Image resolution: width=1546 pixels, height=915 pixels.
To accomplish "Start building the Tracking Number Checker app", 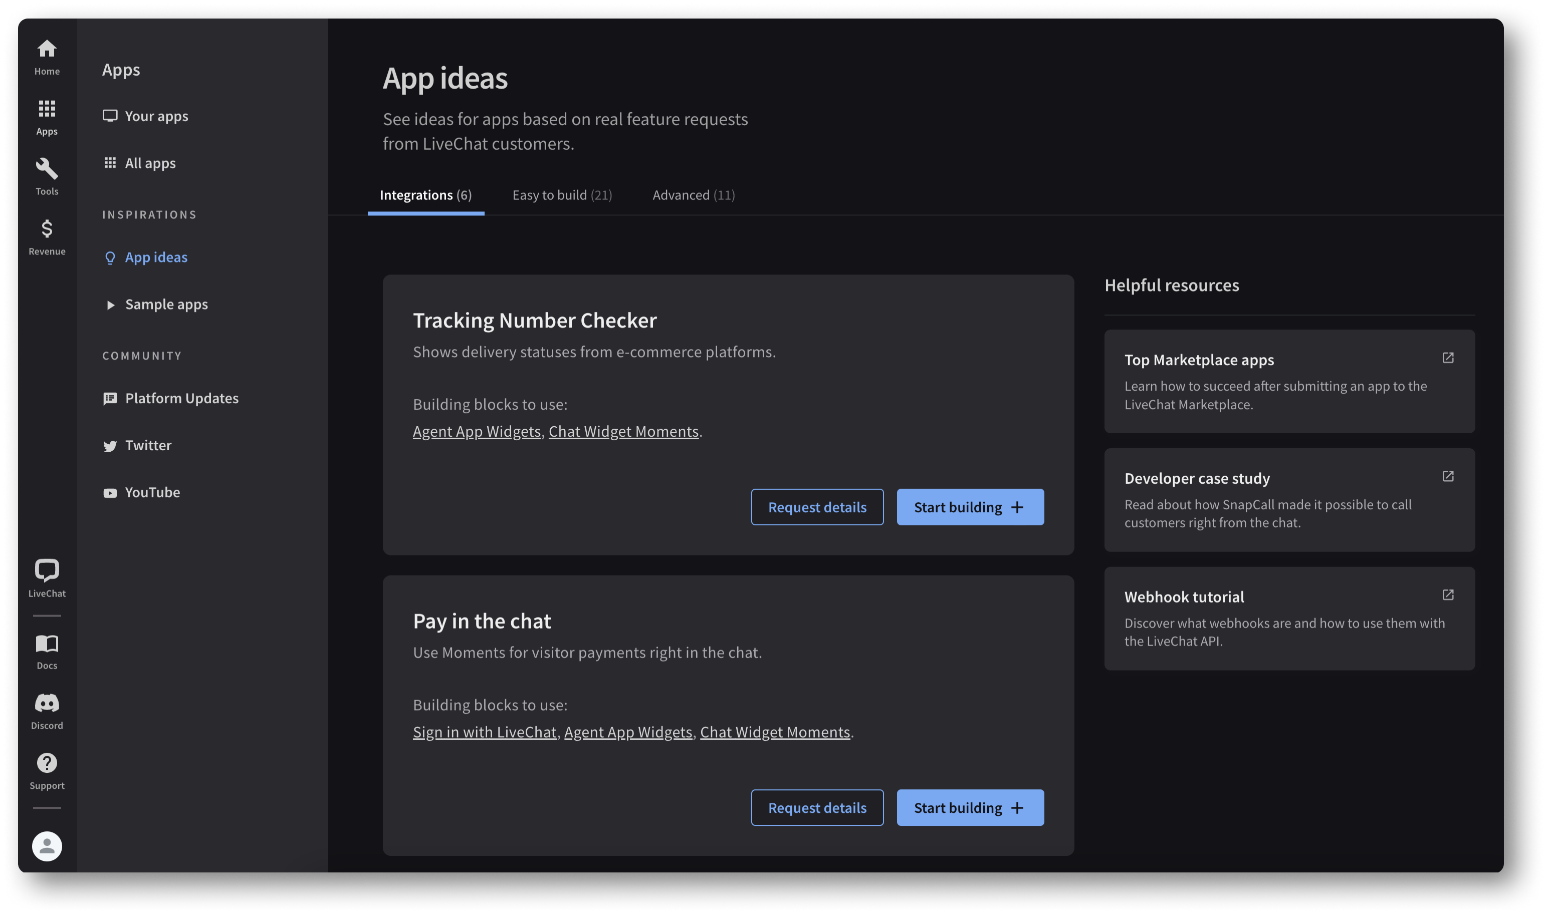I will click(970, 507).
